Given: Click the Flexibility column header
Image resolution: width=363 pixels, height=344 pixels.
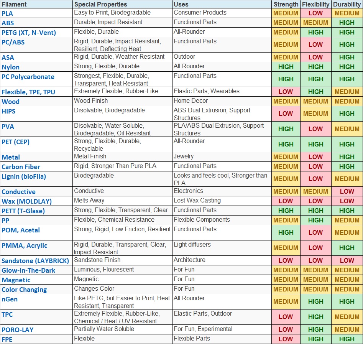Looking at the screenshot, I should (315, 4).
